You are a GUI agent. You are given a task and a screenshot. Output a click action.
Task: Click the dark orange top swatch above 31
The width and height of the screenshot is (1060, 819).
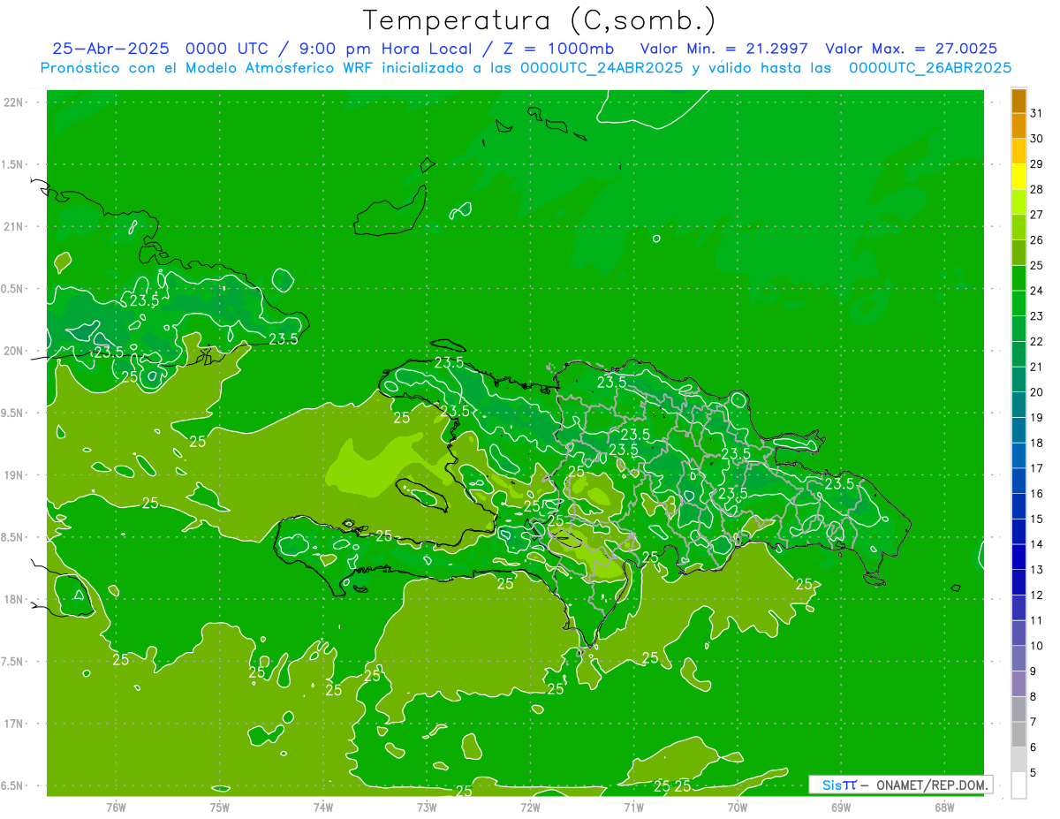(1018, 101)
